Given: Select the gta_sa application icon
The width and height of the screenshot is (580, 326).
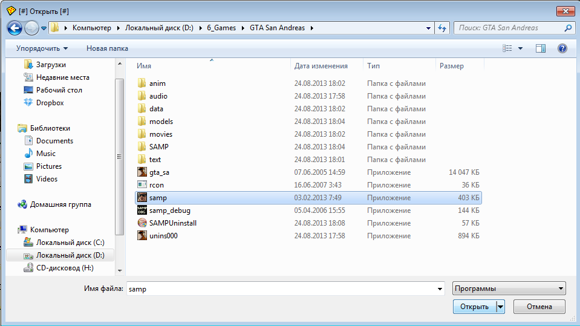Looking at the screenshot, I should click(142, 172).
